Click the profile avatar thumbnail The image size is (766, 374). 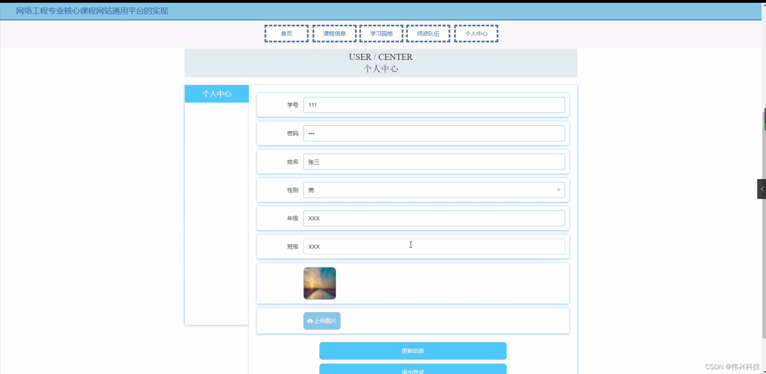(x=319, y=283)
